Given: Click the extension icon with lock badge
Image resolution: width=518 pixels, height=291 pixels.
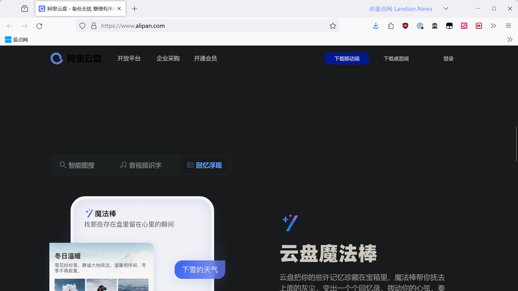Looking at the screenshot, I should click(420, 26).
